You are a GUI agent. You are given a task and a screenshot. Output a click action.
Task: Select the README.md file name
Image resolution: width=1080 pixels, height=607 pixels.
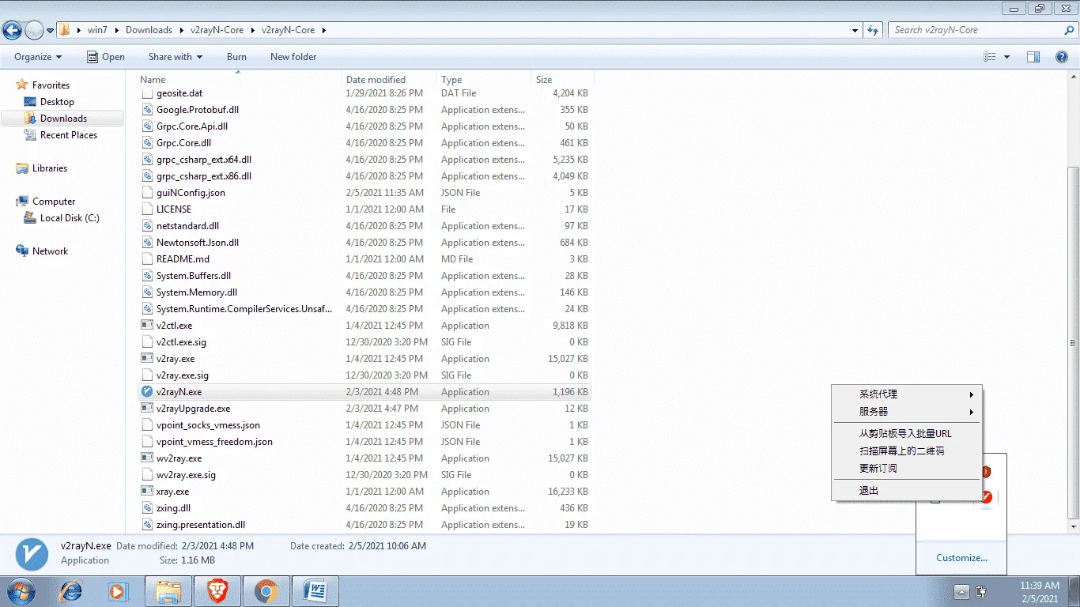[x=183, y=259]
